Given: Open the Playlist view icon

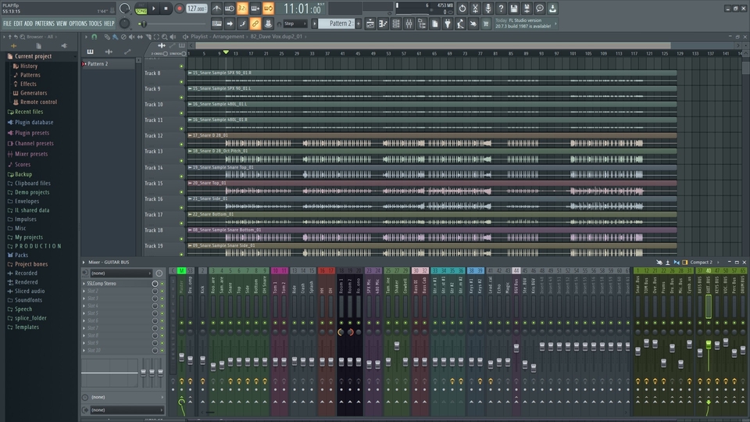Looking at the screenshot, I should (370, 23).
